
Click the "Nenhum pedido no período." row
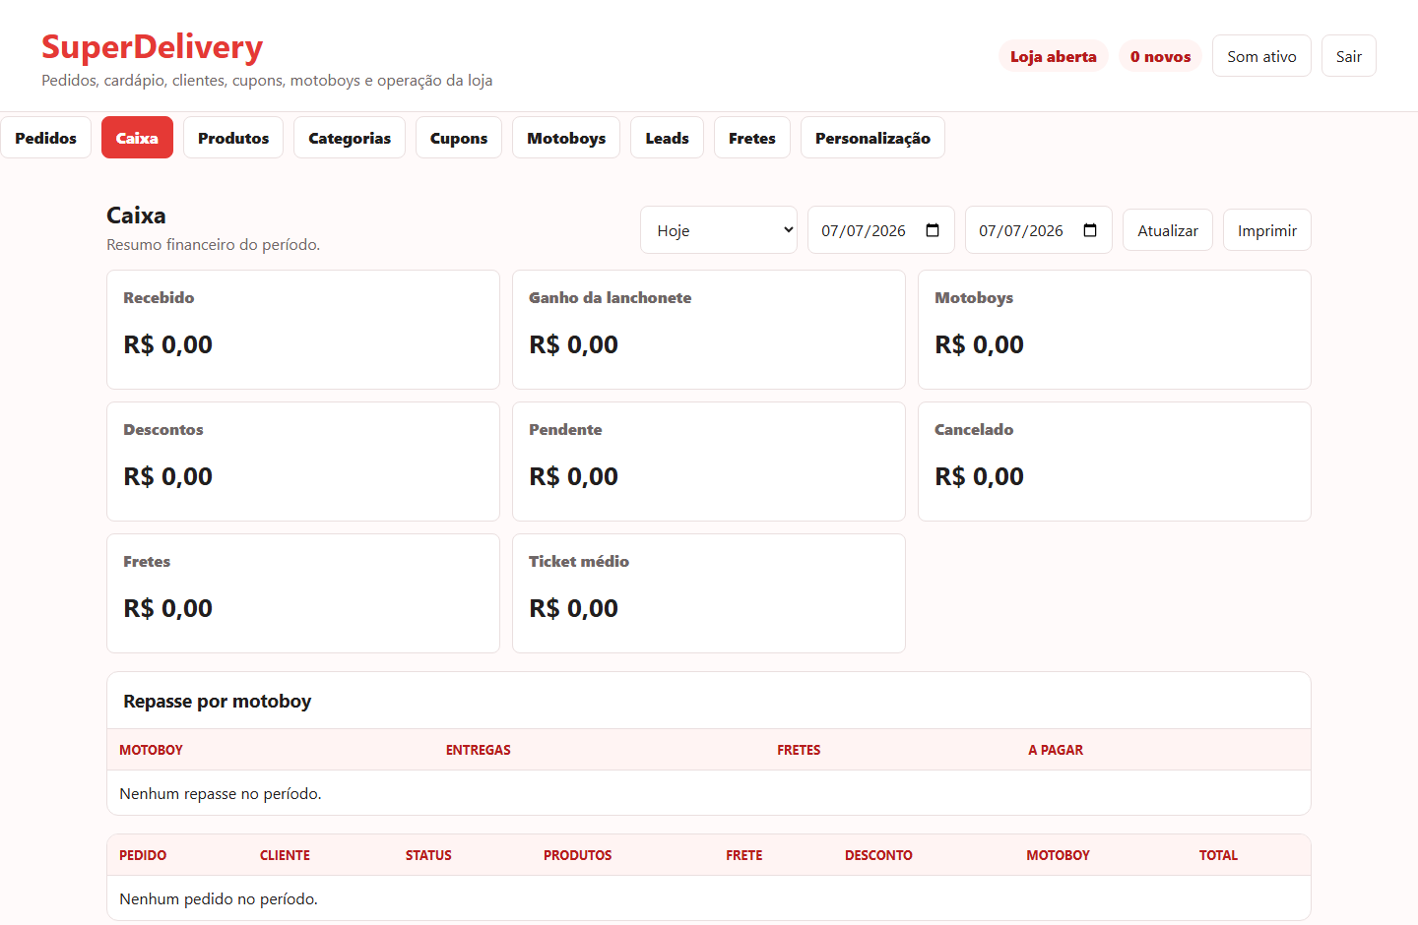point(709,898)
